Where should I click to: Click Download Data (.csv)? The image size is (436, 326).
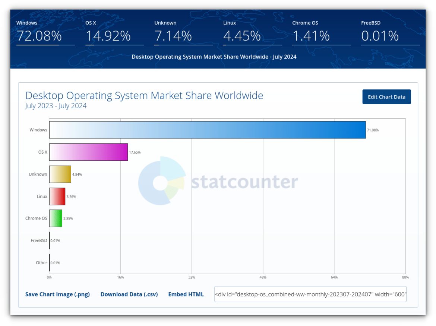tap(129, 294)
